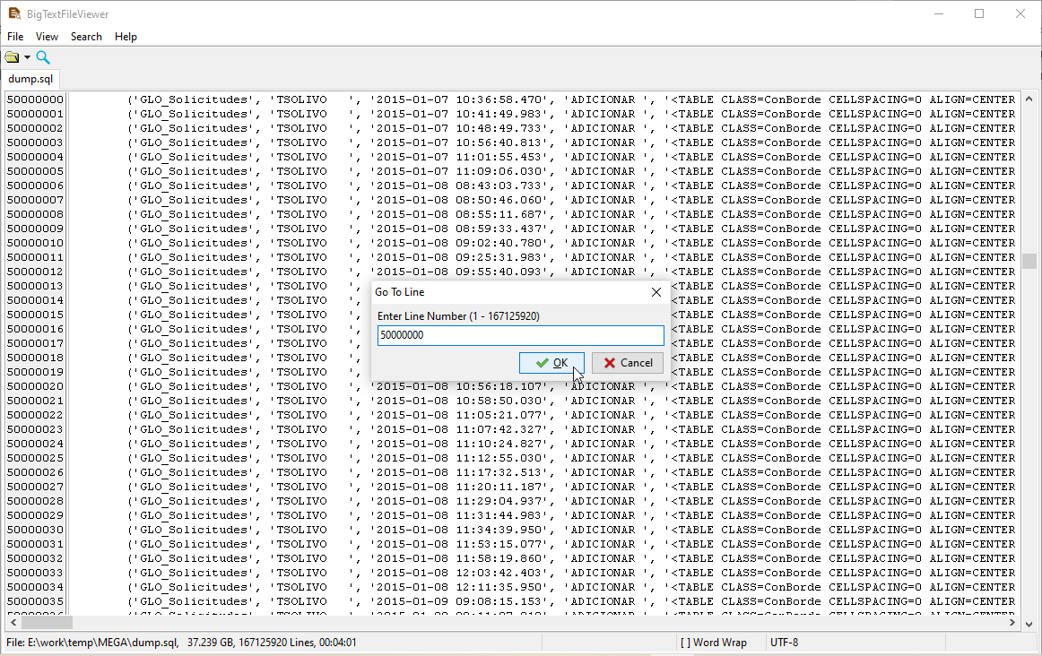Viewport: 1042px width, 656px height.
Task: Open the File menu
Action: [15, 37]
